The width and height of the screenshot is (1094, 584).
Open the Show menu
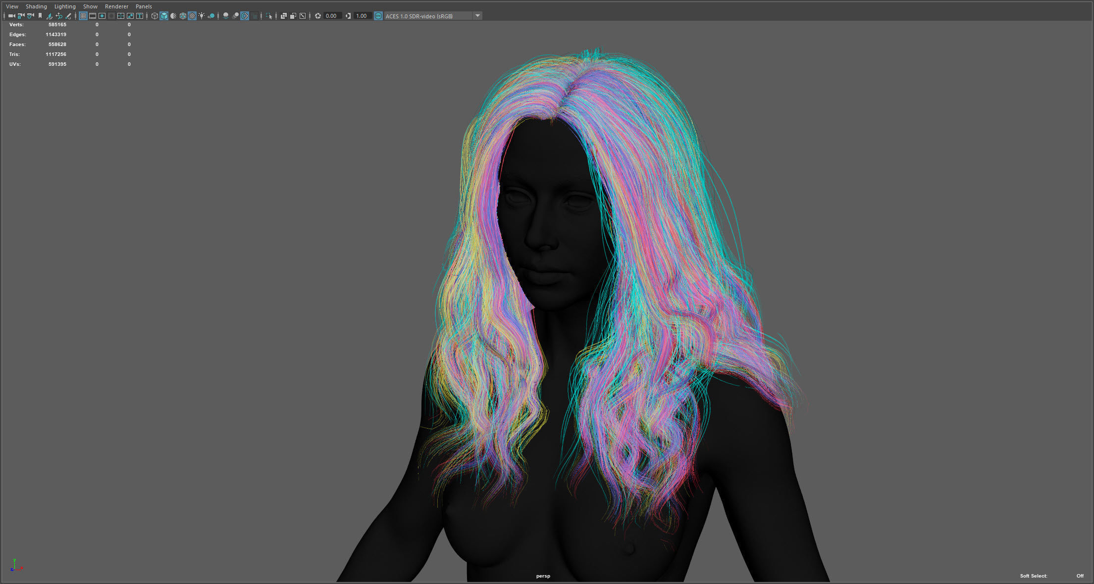pos(90,6)
